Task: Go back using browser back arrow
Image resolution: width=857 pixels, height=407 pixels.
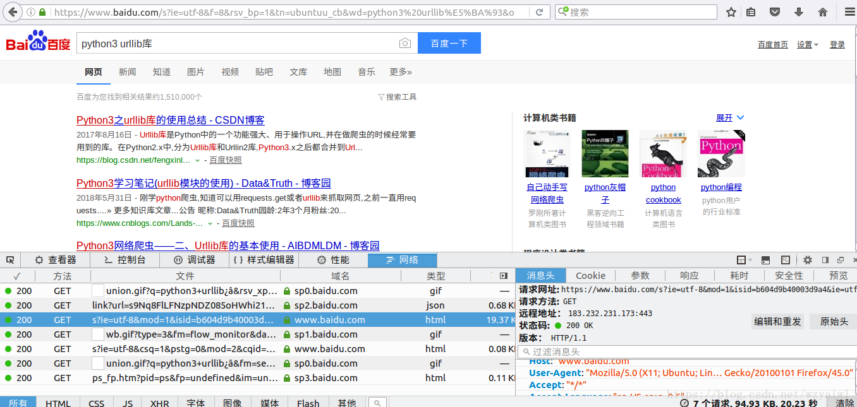Action: coord(13,12)
